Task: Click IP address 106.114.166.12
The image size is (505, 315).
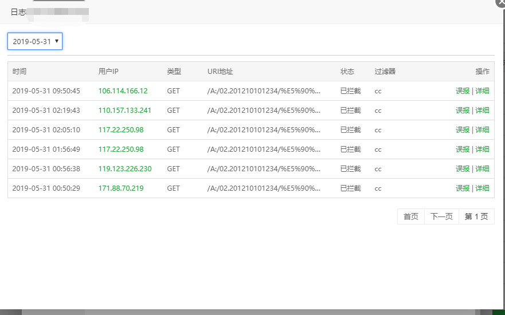Action: [123, 91]
